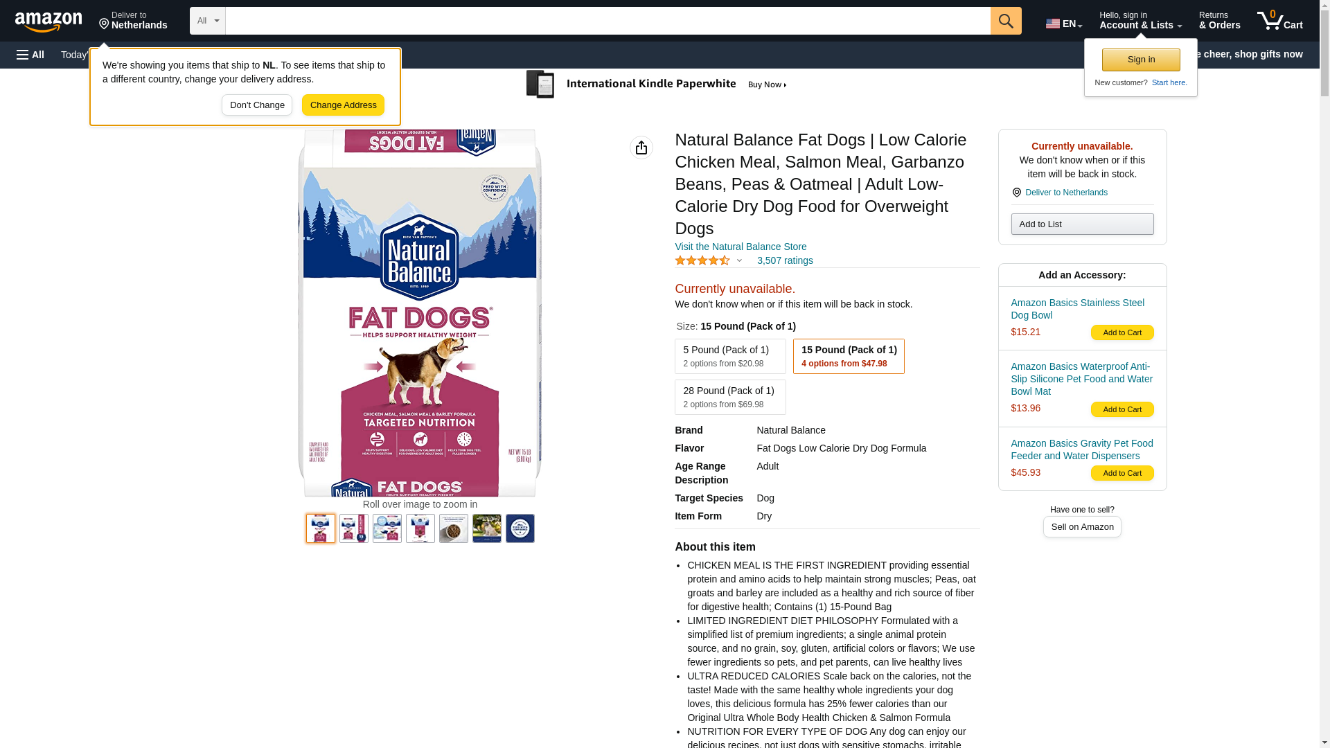1330x748 pixels.
Task: Select the 5 Pound (Pack of 1) size
Action: [730, 356]
